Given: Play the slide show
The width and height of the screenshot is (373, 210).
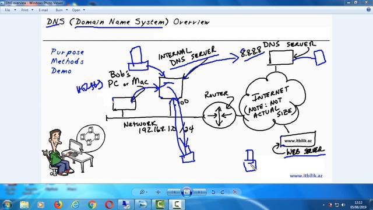Looking at the screenshot, I should pos(186,192).
